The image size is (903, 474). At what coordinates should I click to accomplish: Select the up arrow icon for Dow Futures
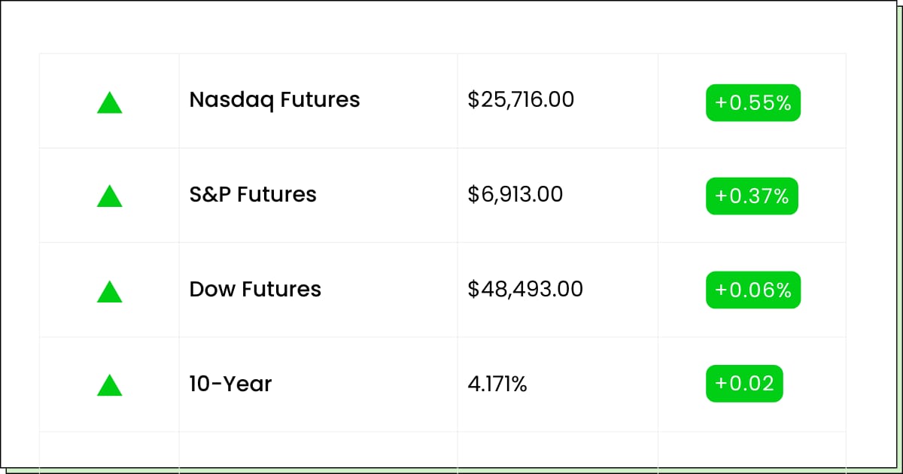click(109, 291)
